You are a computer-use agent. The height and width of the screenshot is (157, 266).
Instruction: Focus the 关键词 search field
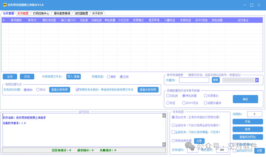pyautogui.click(x=194, y=80)
